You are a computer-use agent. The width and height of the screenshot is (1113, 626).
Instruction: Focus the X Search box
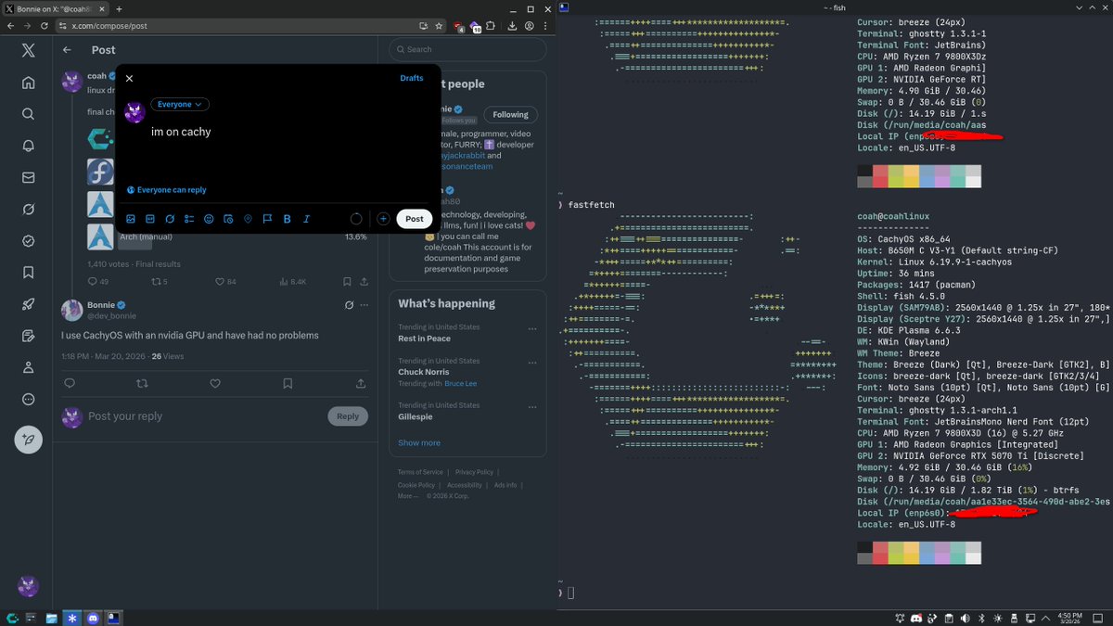pos(467,49)
